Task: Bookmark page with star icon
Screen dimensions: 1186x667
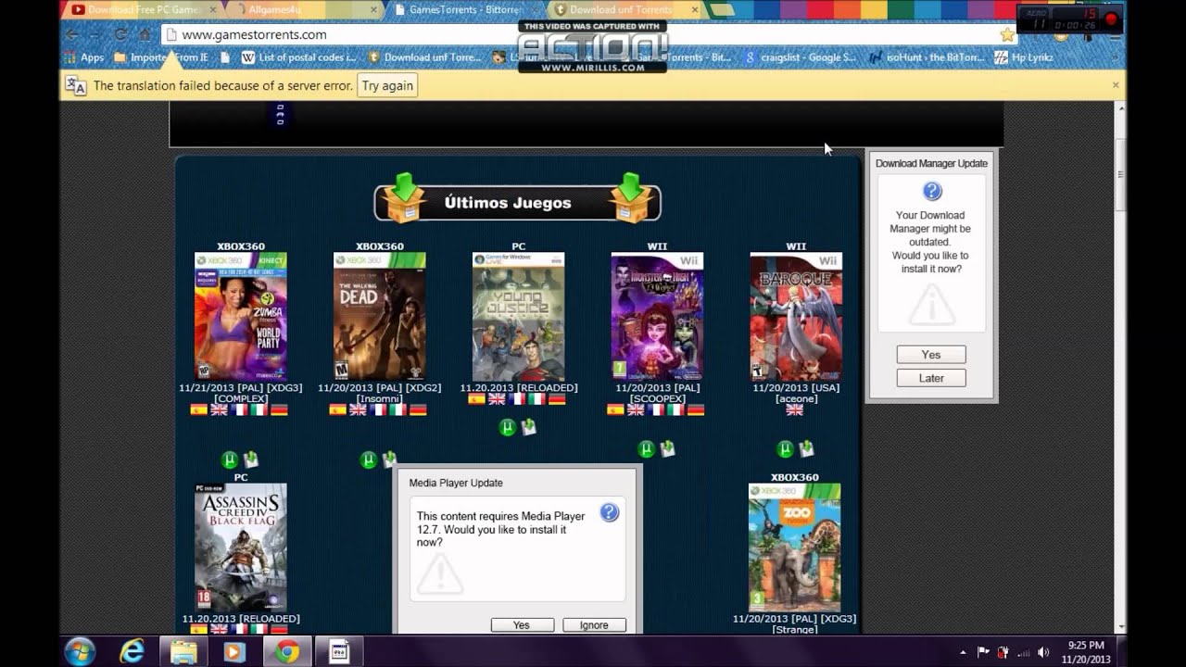Action: (1007, 34)
